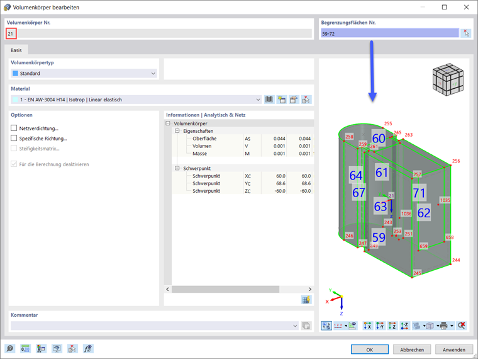The image size is (478, 359).
Task: Open the dropdown arrow next to the numbering icon
Action: tap(346, 326)
